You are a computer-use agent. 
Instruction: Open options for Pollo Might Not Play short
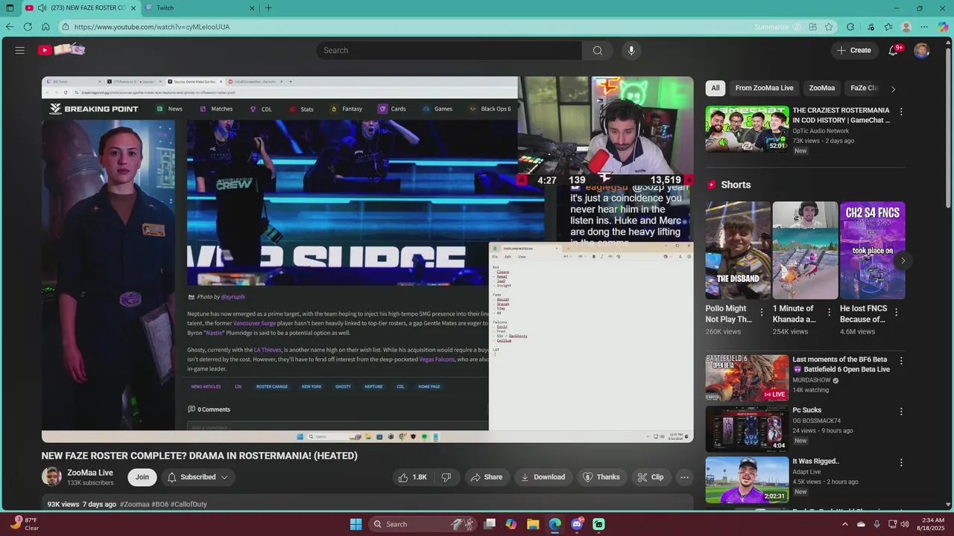click(762, 313)
